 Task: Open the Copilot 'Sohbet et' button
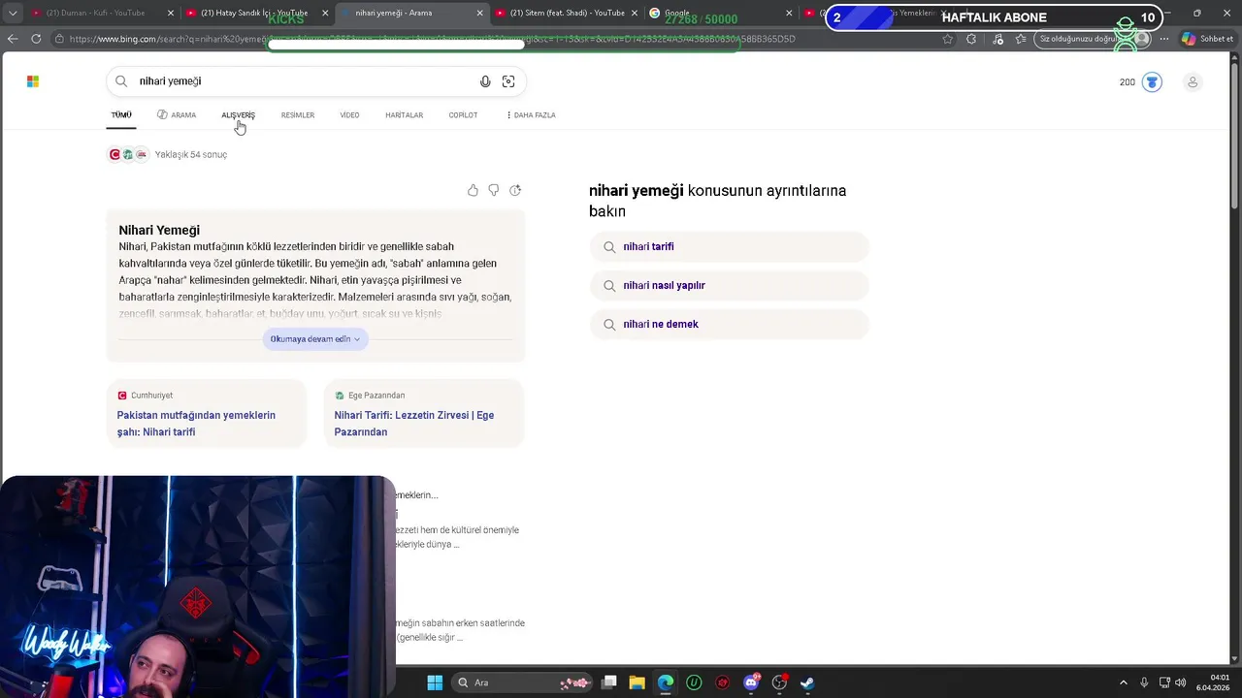[1207, 39]
